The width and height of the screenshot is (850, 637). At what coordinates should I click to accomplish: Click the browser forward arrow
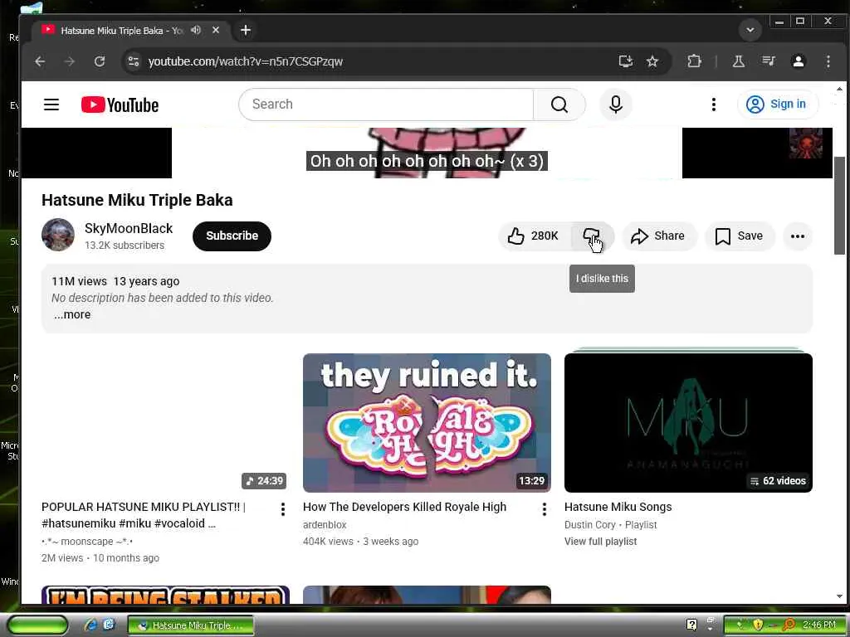click(70, 61)
